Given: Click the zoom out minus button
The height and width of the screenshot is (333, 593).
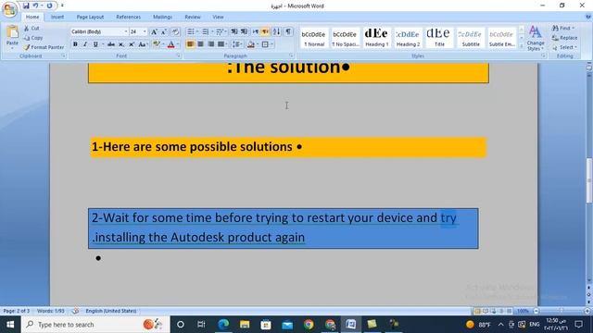Looking at the screenshot, I should point(536,311).
